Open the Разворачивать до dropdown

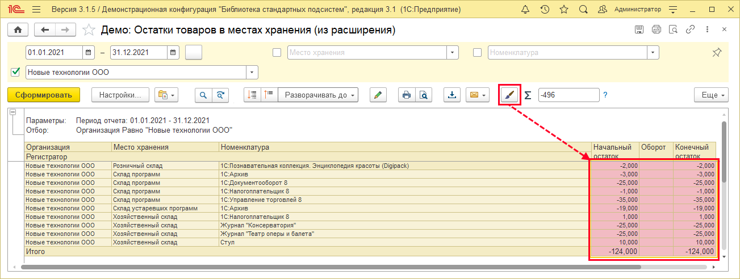click(318, 95)
